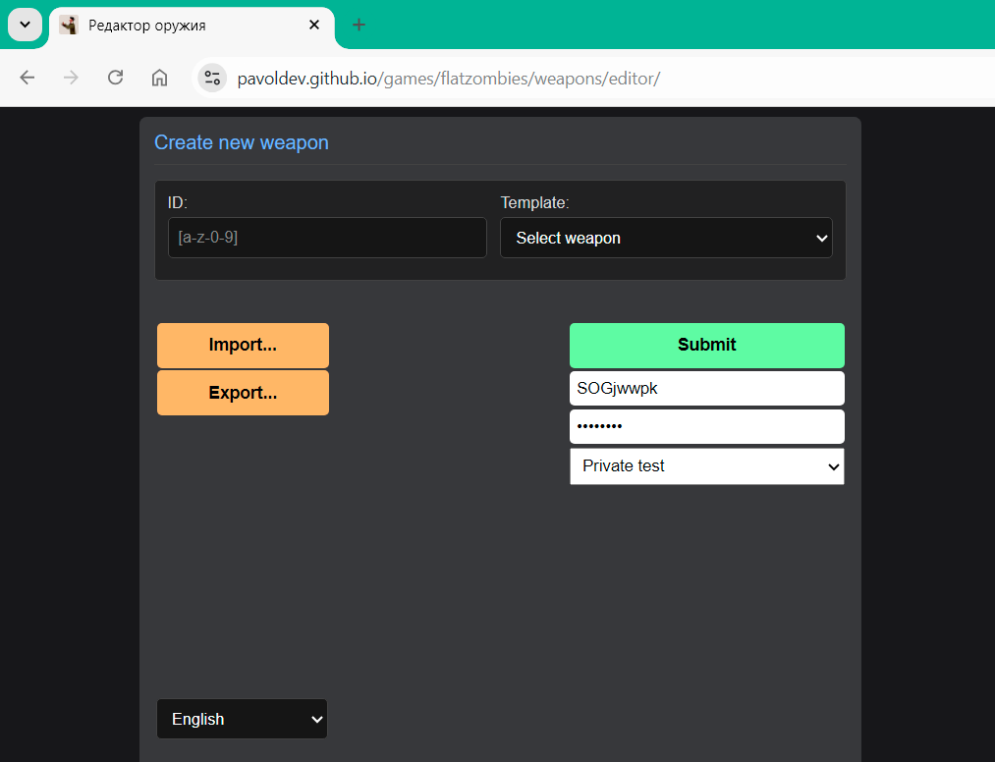
Task: View site information icon in address bar
Action: pyautogui.click(x=212, y=78)
